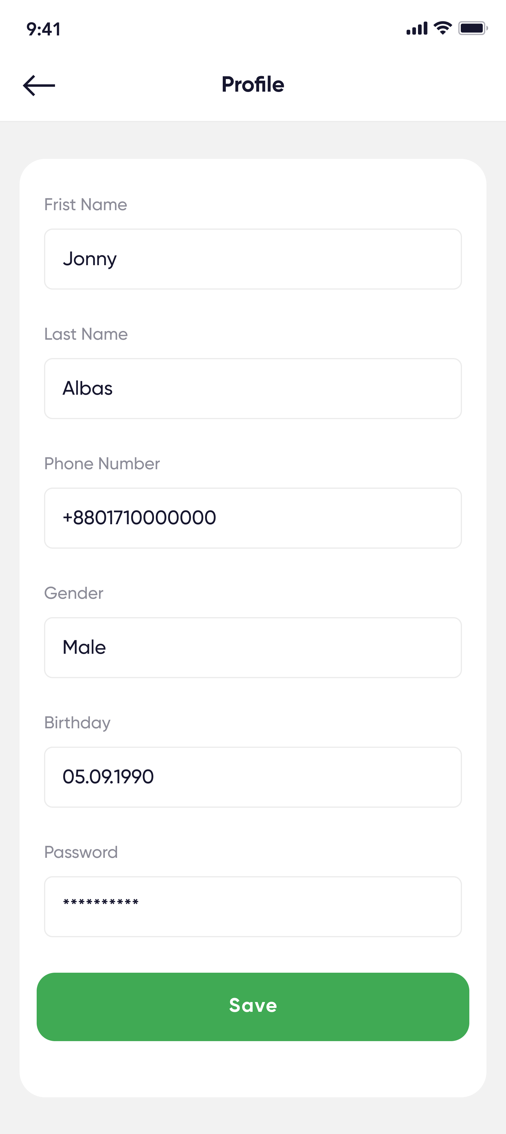Screen dimensions: 506x1134
Task: Tap the back arrow icon
Action: (x=39, y=85)
